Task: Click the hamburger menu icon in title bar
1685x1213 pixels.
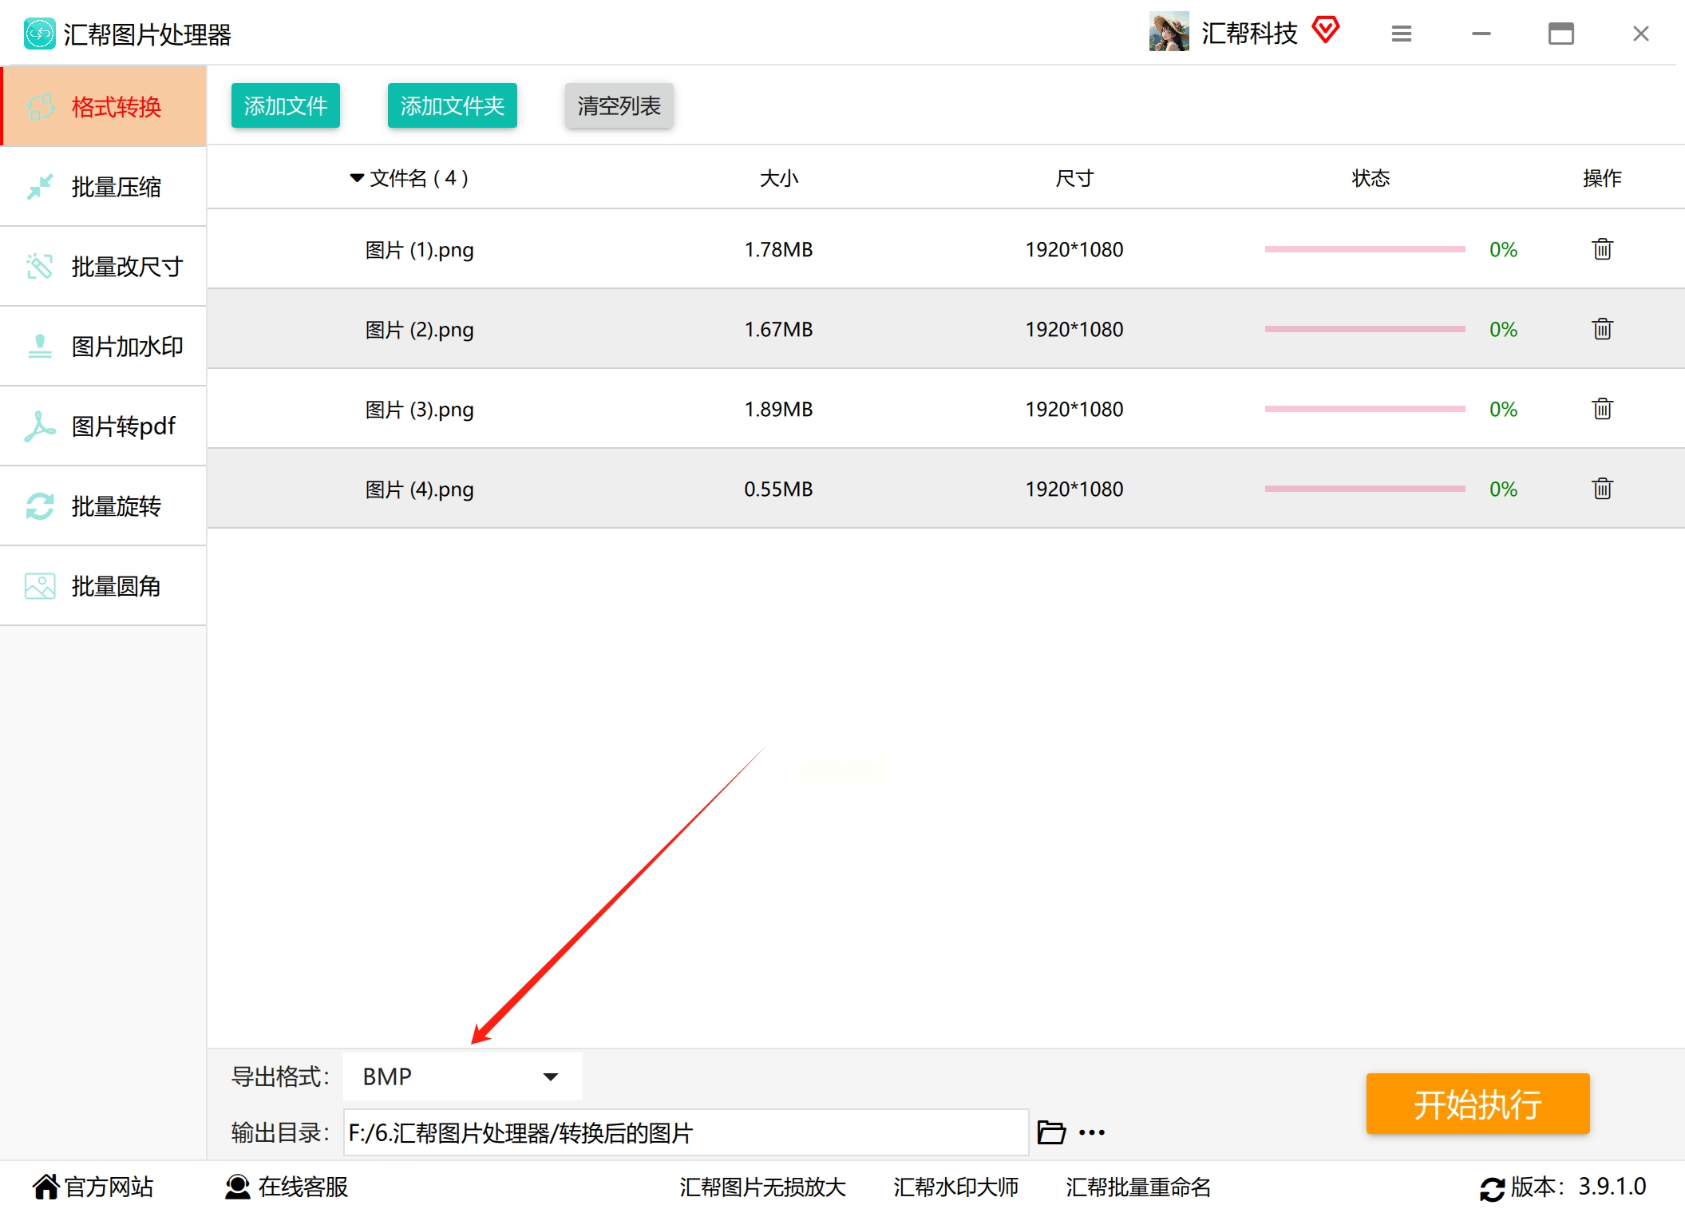Action: pyautogui.click(x=1401, y=34)
